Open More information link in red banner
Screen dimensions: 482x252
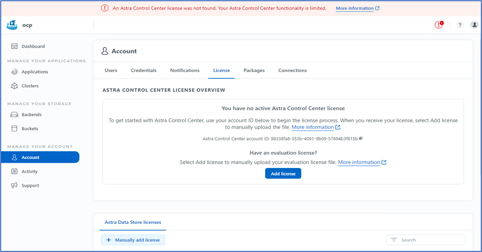click(x=357, y=9)
